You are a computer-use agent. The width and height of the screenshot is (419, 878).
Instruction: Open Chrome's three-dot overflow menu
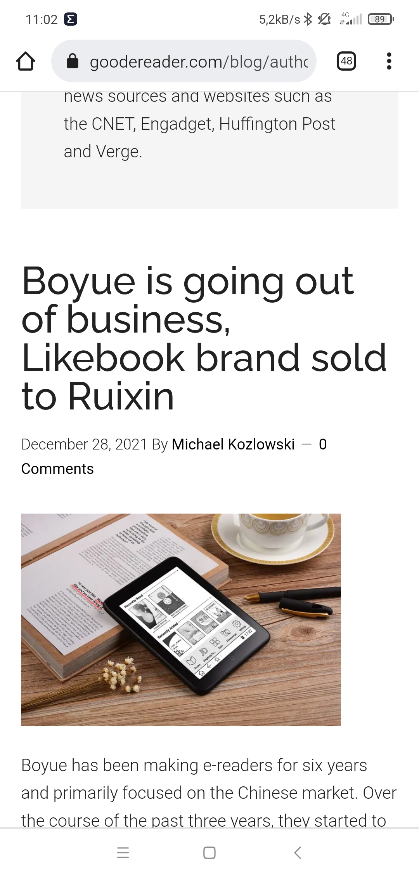(x=389, y=61)
